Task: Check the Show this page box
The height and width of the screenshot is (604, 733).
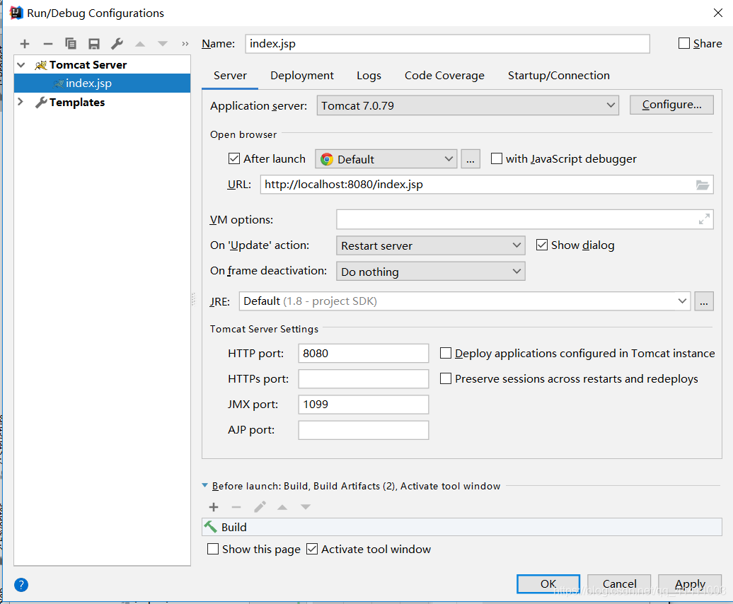Action: (213, 549)
